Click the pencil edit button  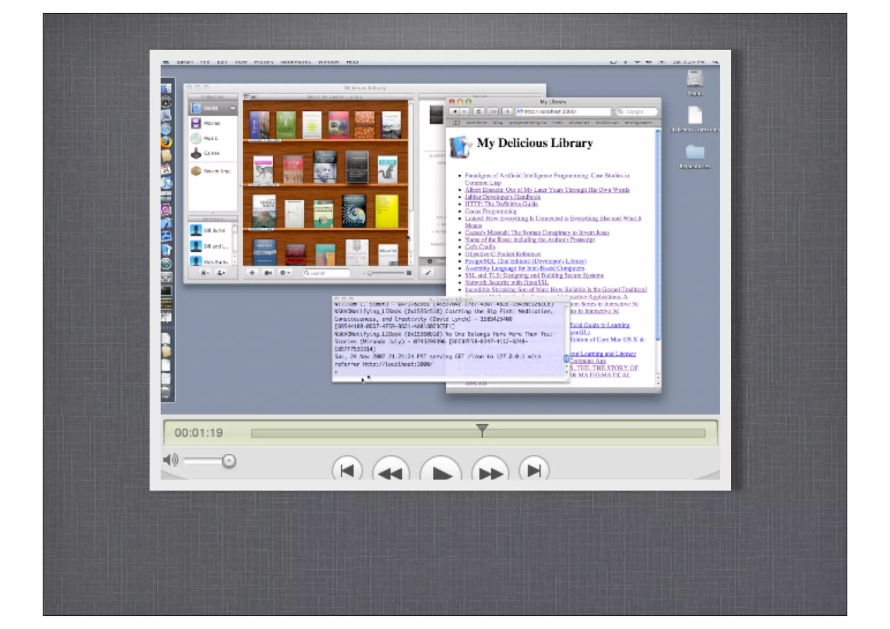[x=428, y=273]
